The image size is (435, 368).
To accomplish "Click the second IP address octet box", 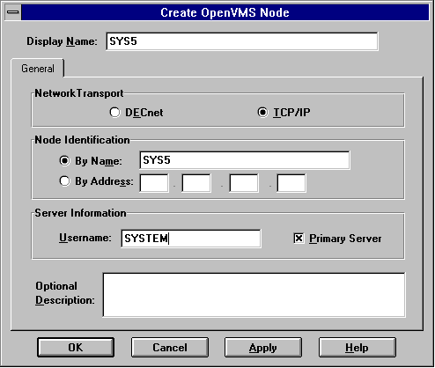I will pyautogui.click(x=196, y=183).
